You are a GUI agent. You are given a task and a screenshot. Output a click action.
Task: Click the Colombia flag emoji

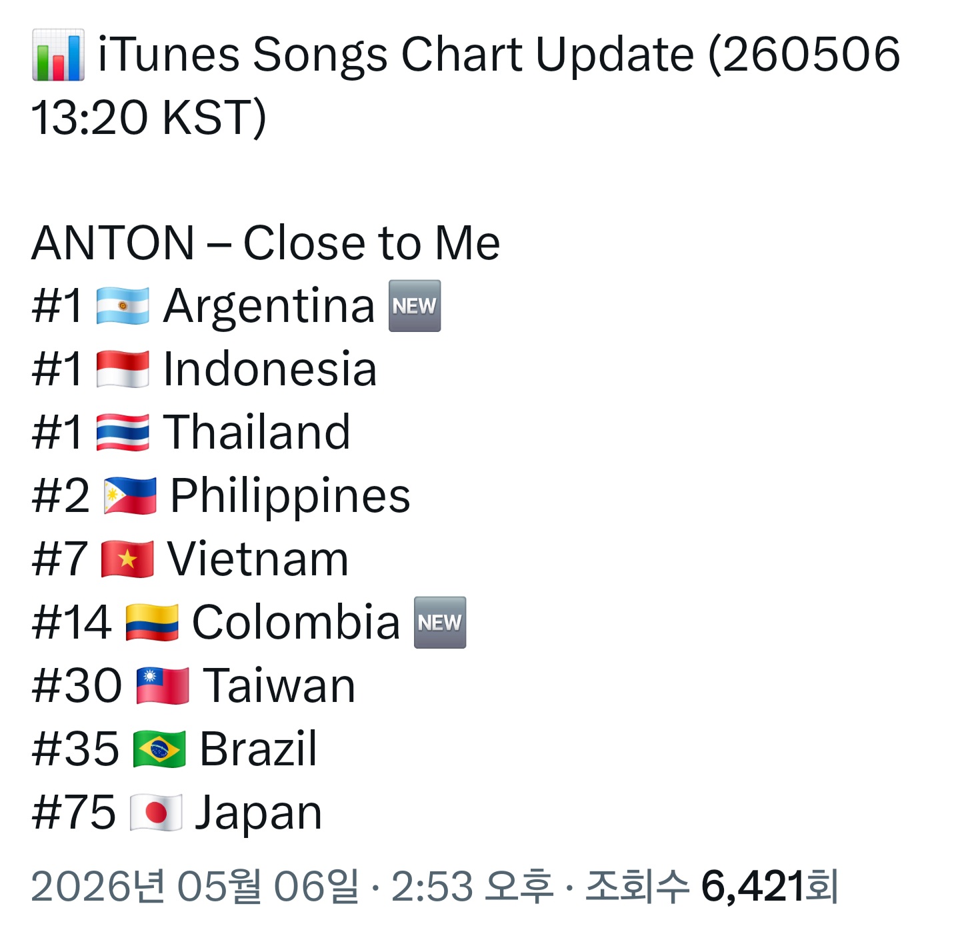(x=152, y=623)
